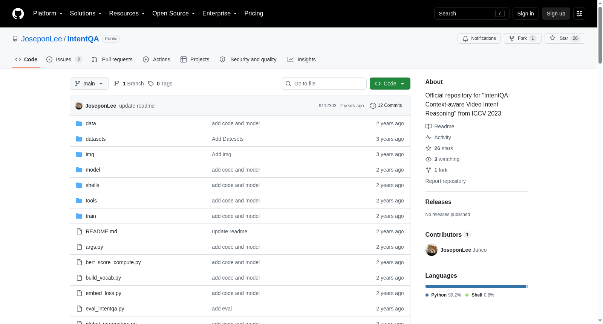603x324 pixels.
Task: Click the Activity pulse icon
Action: 429,137
